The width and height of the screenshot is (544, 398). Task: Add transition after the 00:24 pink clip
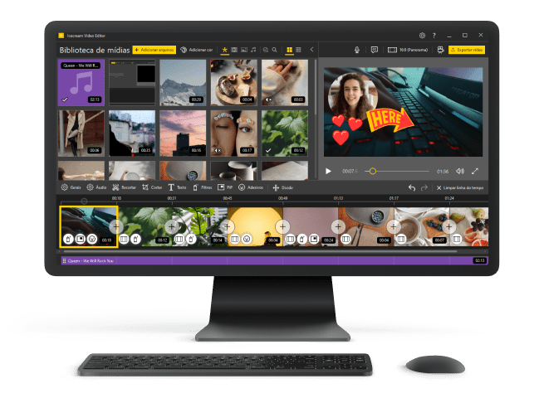(x=338, y=226)
